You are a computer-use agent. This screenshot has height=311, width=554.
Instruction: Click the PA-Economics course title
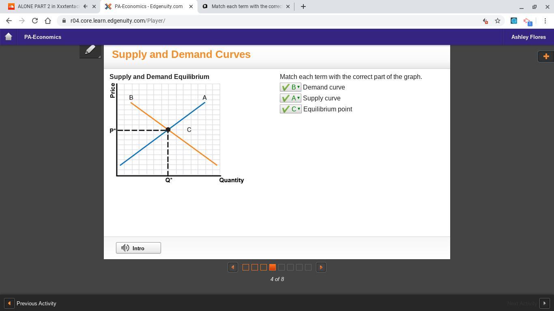pyautogui.click(x=43, y=37)
